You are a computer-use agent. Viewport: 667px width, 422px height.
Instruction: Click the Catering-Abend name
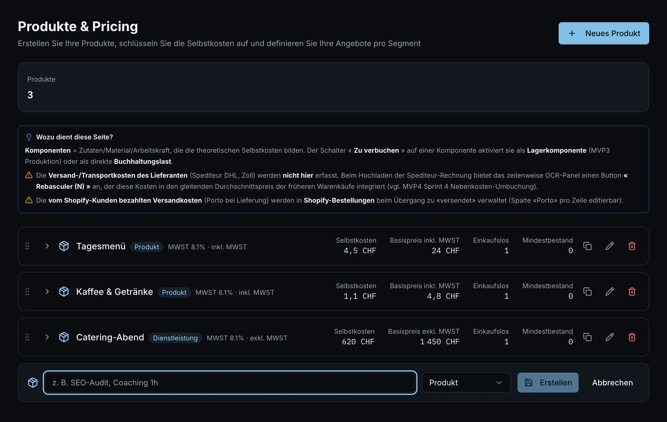(110, 337)
